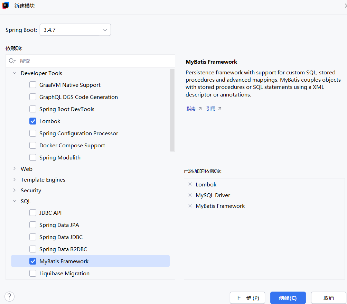Remove MySQL Driver from added dependencies

(x=190, y=195)
